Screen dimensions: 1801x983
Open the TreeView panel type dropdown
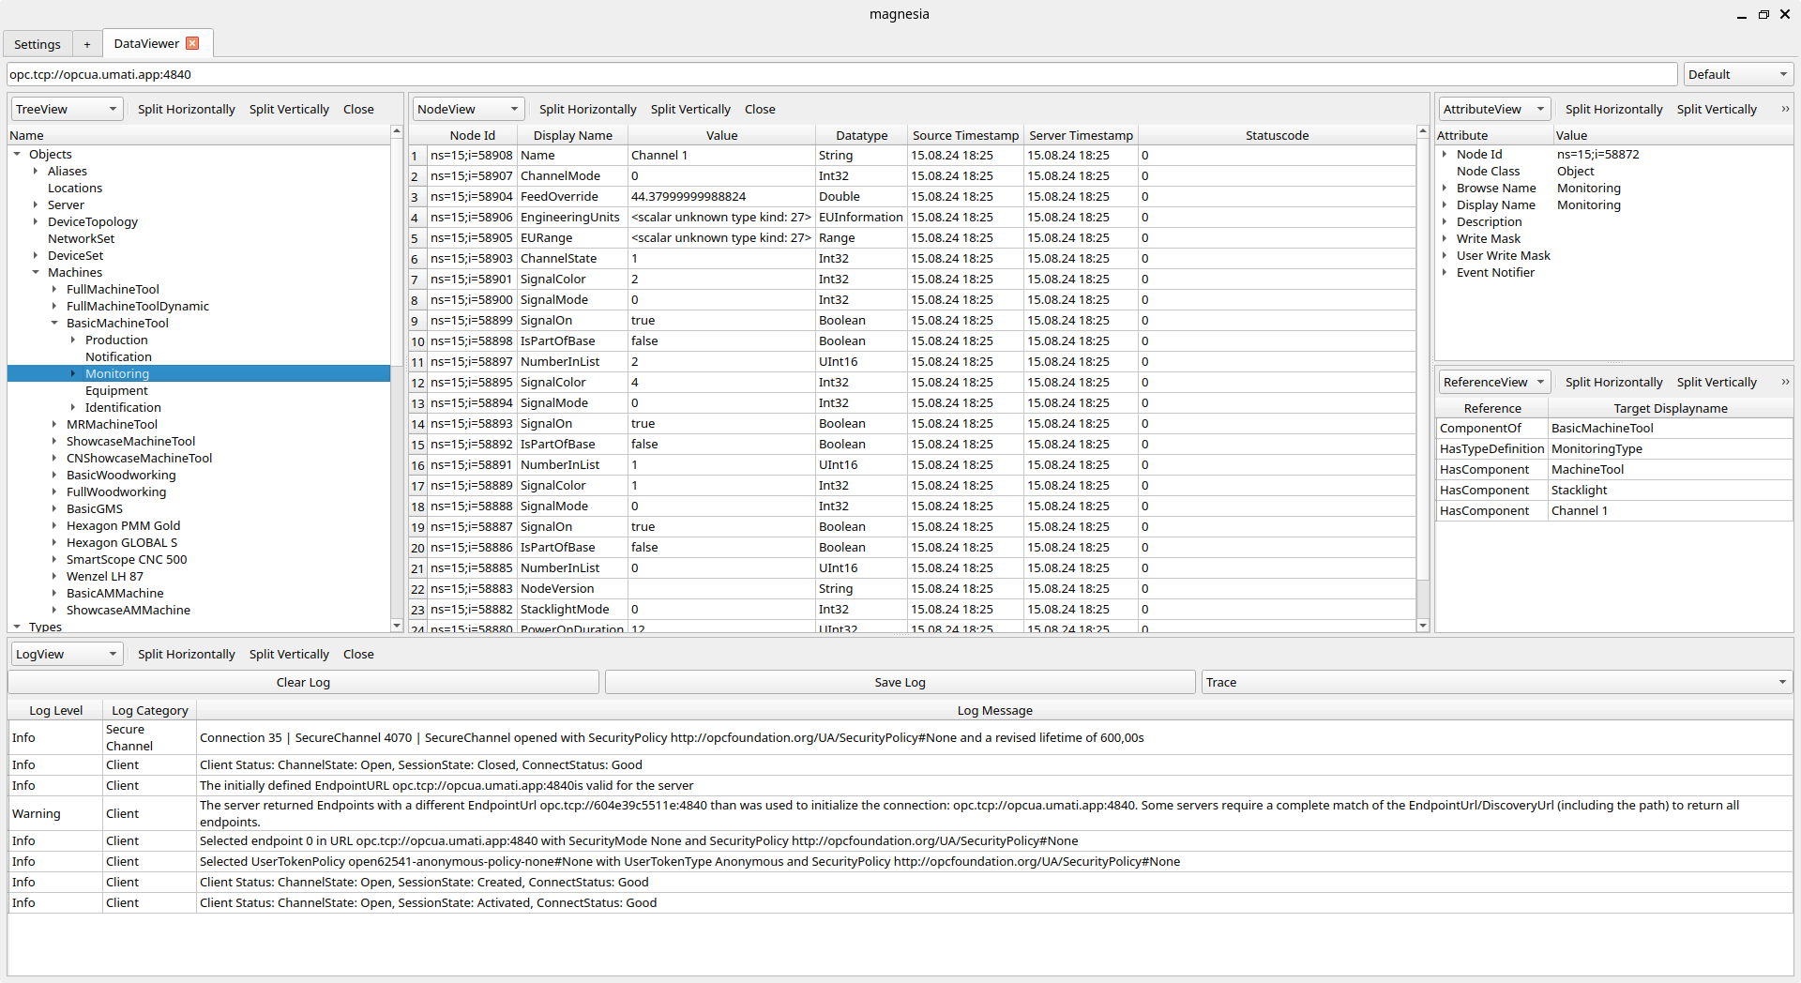click(x=67, y=109)
